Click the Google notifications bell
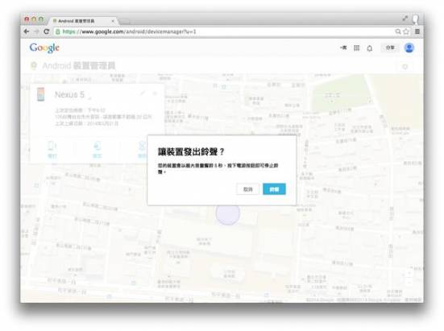The width and height of the screenshot is (444, 331). coord(370,48)
